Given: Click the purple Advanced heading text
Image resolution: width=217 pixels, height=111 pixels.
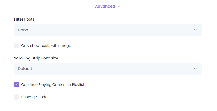Looking at the screenshot, I should pos(105,6).
